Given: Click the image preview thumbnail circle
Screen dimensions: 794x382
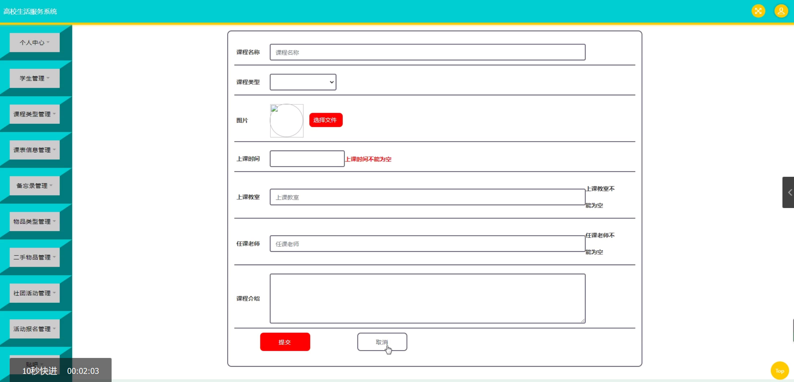Looking at the screenshot, I should (286, 121).
